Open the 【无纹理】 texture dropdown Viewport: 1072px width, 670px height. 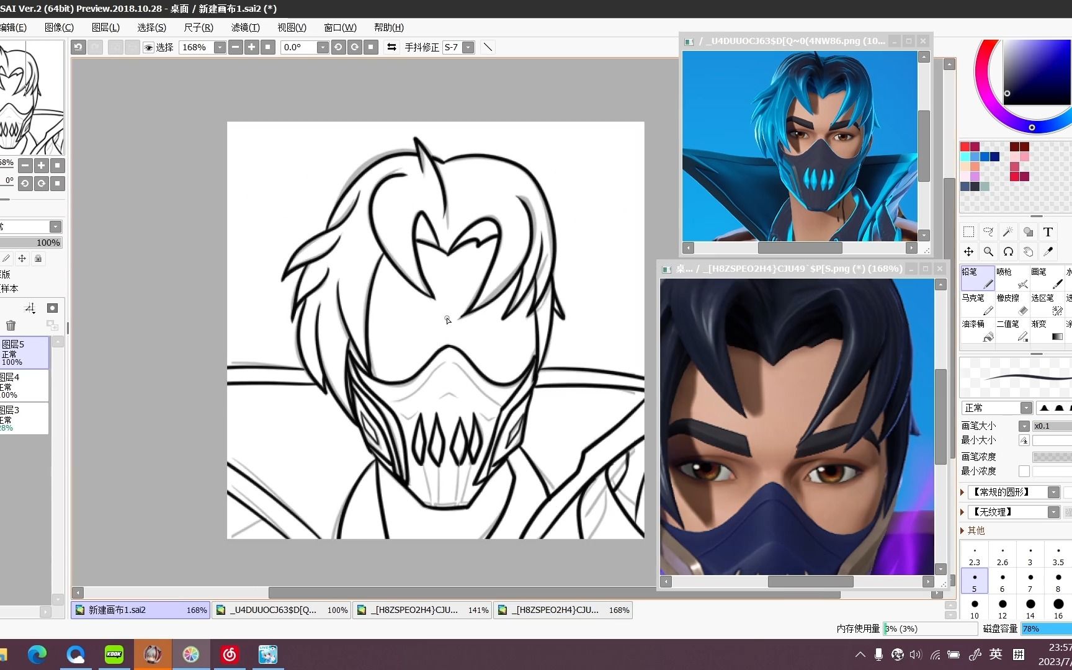click(x=1053, y=512)
